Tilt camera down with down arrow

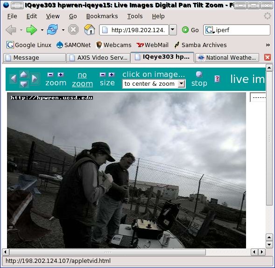tap(24, 84)
